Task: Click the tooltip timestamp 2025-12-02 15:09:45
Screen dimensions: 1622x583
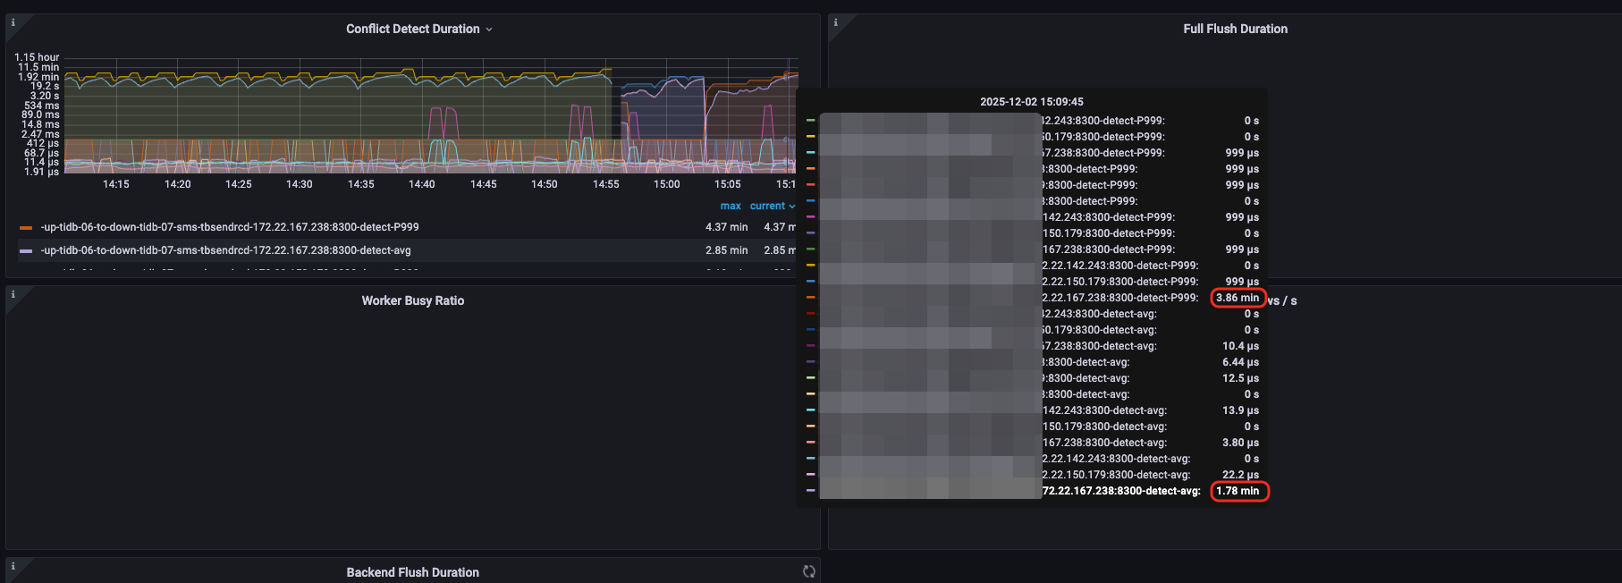Action: (x=1031, y=102)
